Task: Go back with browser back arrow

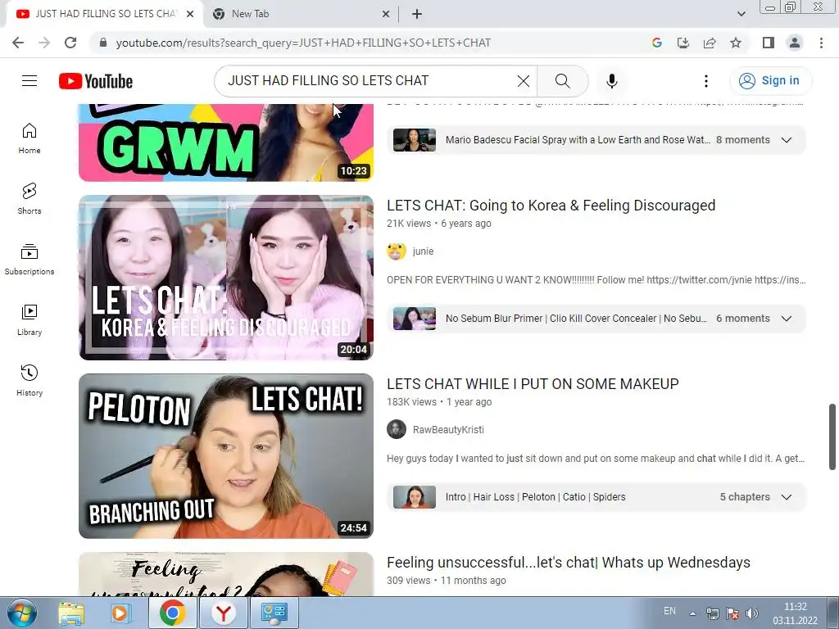Action: (18, 43)
